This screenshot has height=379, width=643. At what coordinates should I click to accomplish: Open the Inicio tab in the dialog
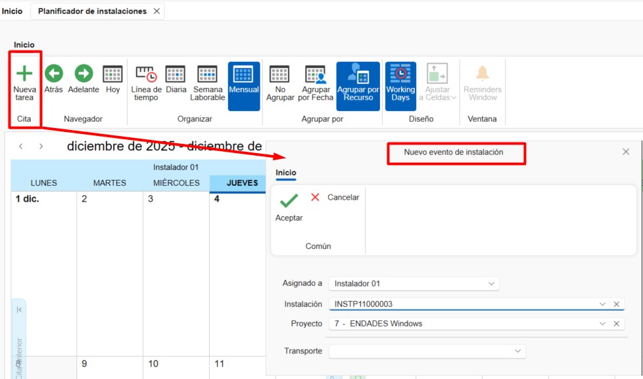pyautogui.click(x=286, y=173)
